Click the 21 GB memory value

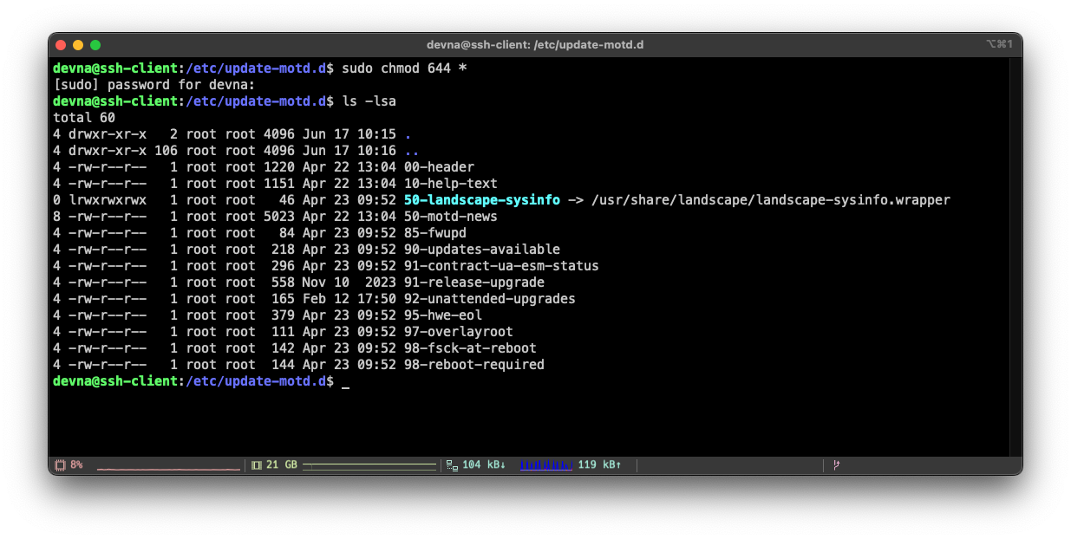(282, 465)
